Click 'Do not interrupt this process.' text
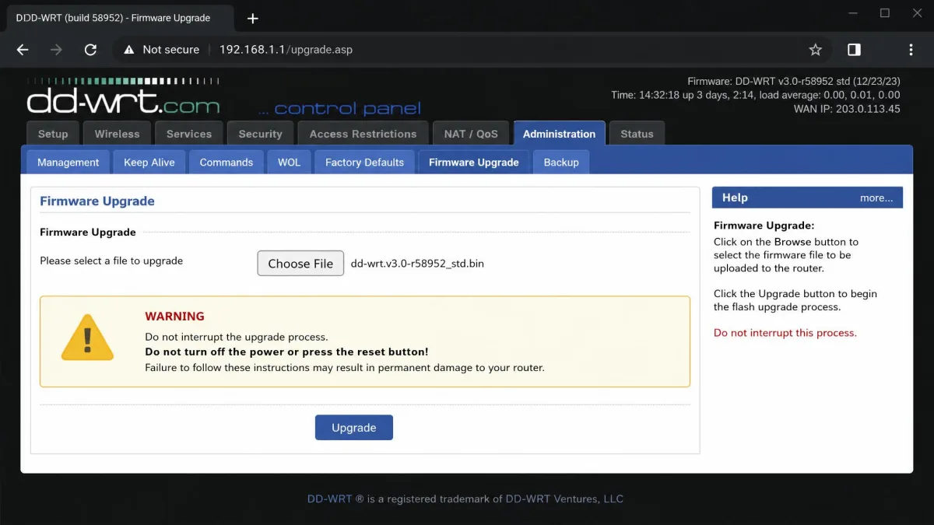 (x=785, y=333)
